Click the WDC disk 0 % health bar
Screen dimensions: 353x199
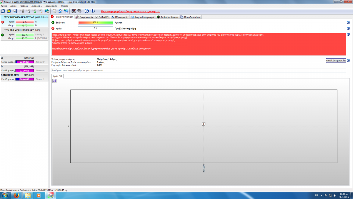(x=24, y=22)
